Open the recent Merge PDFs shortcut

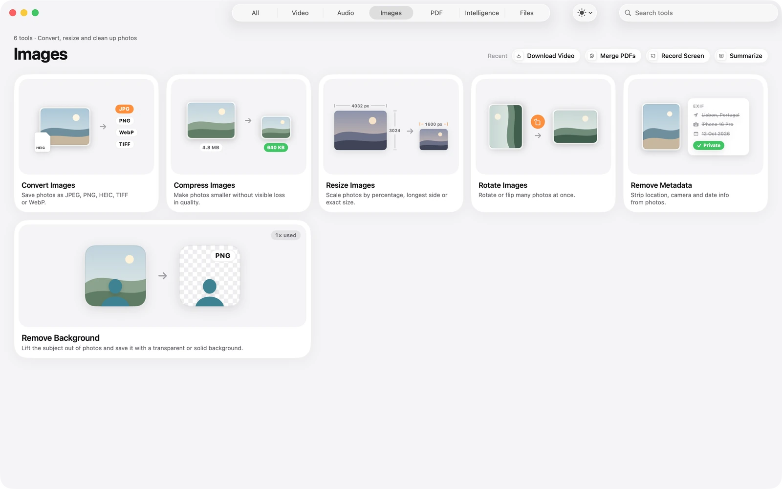613,56
